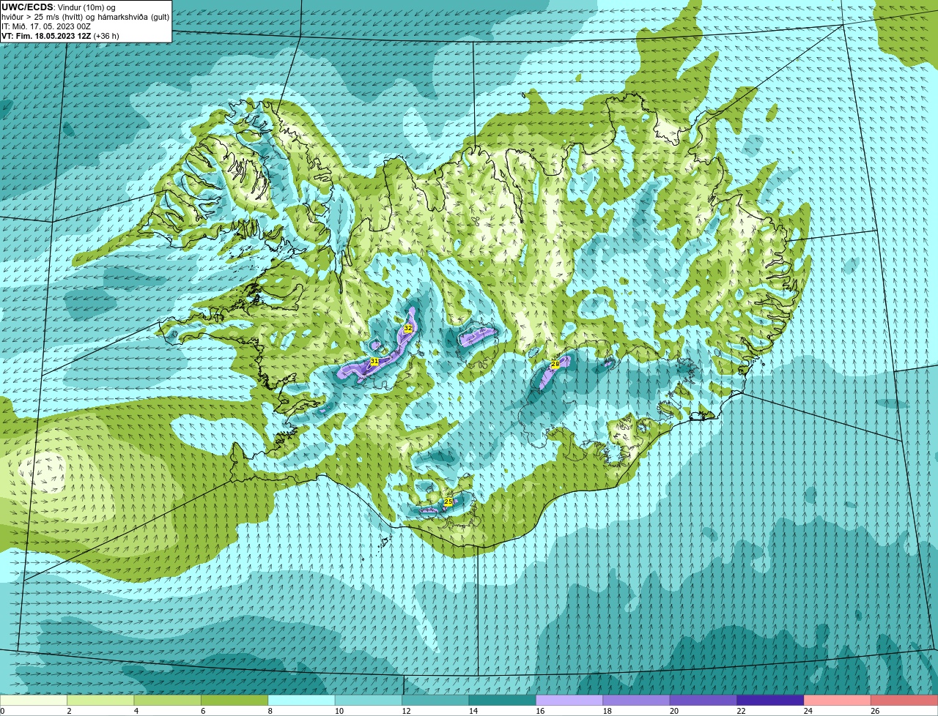This screenshot has height=716, width=938.
Task: Click the 16–18 m/s lavender legend swatch
Action: (x=569, y=700)
